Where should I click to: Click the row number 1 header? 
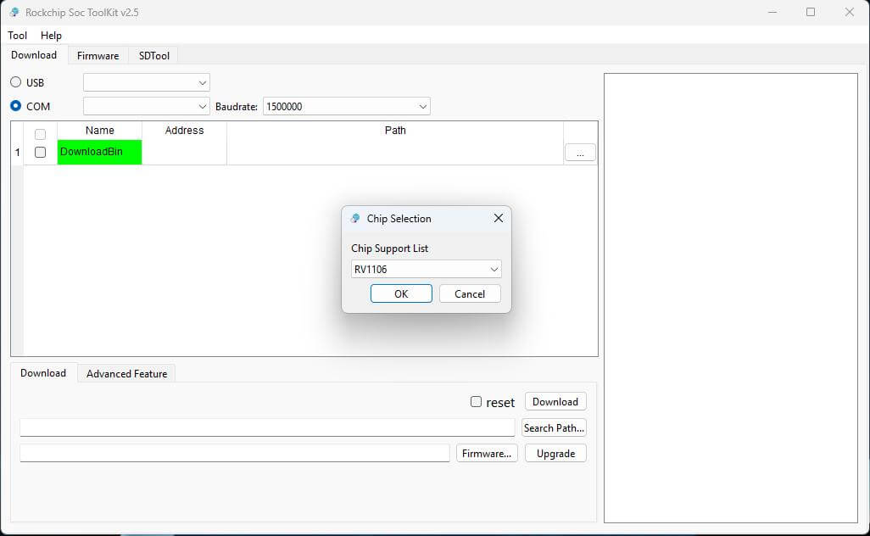pyautogui.click(x=17, y=152)
